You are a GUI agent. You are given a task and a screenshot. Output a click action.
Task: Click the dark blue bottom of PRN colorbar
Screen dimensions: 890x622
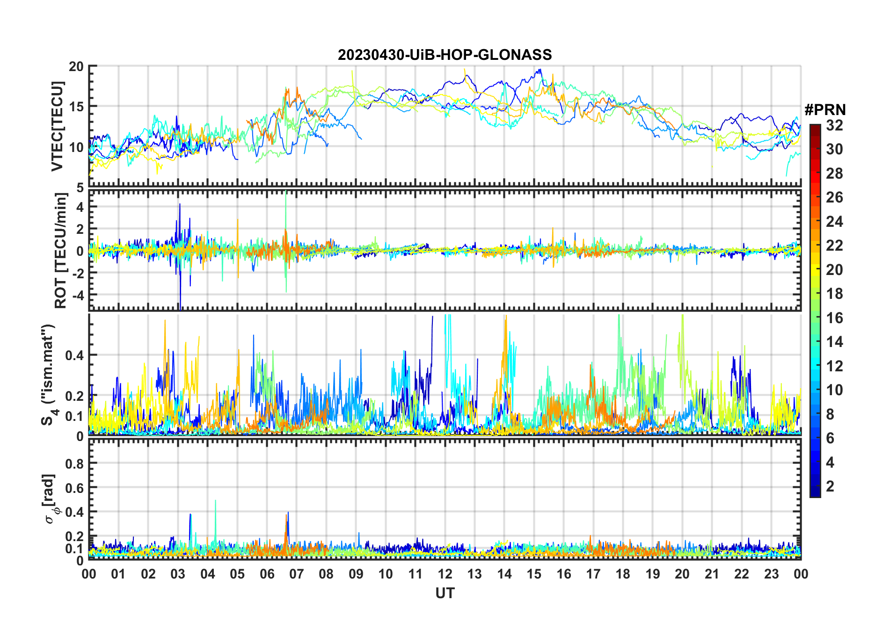pos(815,492)
